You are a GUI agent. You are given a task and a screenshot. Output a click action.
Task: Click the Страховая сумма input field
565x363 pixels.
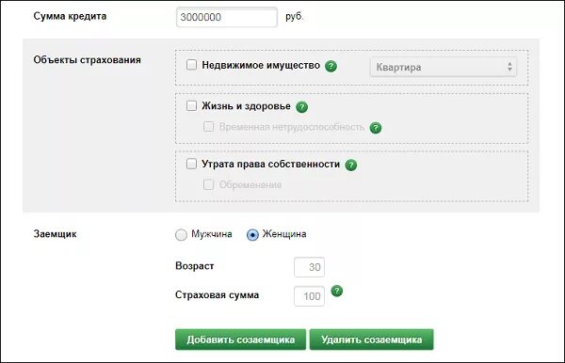309,296
